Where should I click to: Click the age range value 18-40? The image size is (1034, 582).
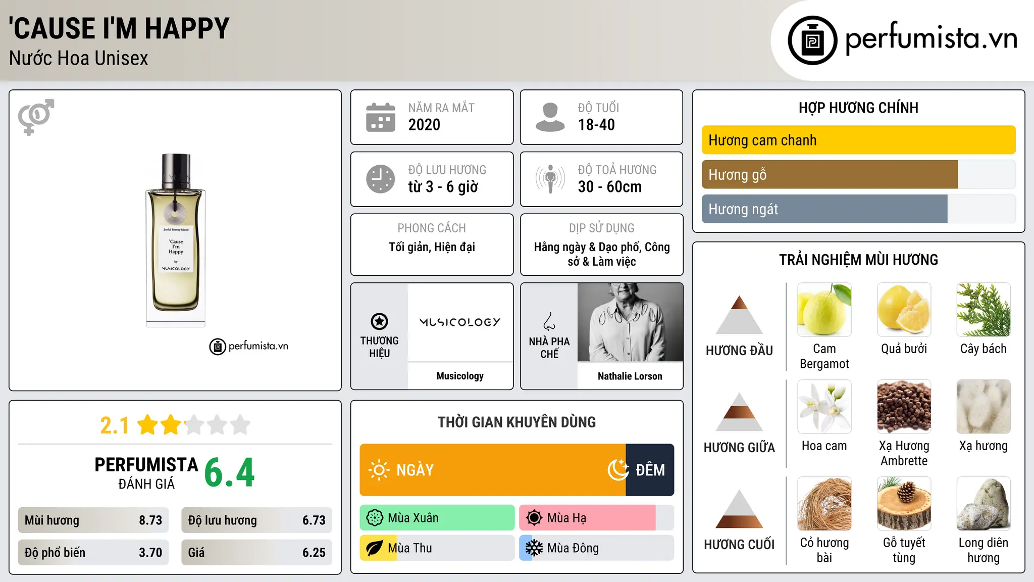click(596, 125)
